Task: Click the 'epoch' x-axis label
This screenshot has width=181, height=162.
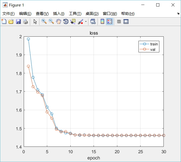Action: point(94,158)
